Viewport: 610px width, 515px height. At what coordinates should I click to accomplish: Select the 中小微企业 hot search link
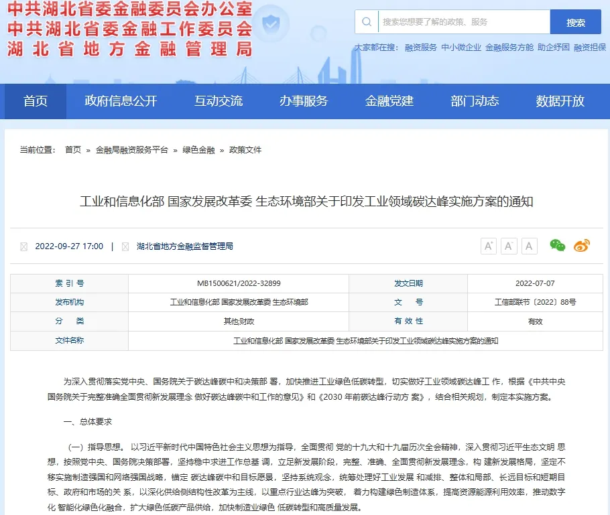[461, 48]
